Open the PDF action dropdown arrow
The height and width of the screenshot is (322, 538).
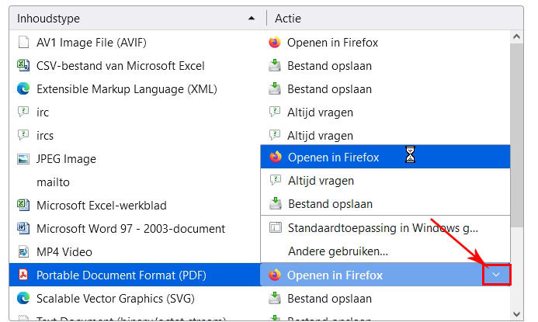click(497, 275)
